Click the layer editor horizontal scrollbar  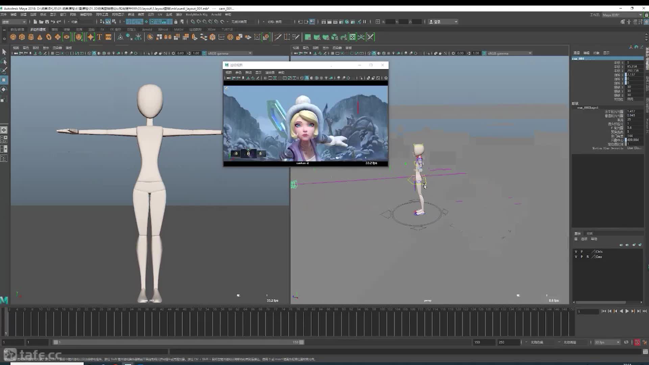point(601,302)
